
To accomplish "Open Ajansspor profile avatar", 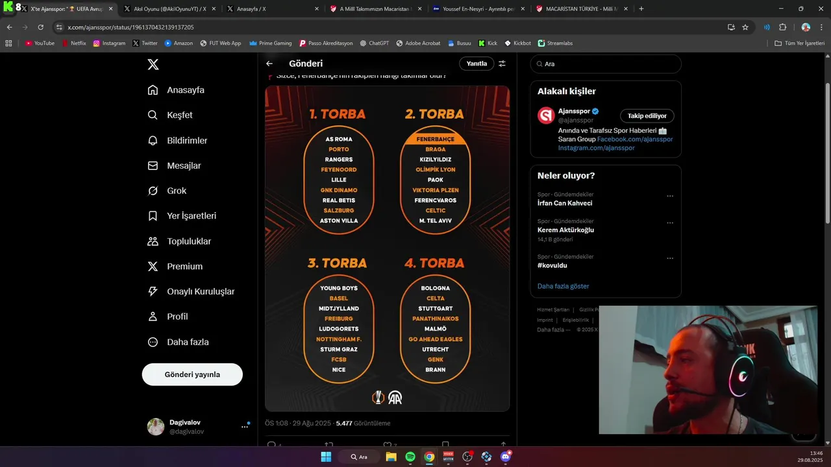I will [x=546, y=115].
